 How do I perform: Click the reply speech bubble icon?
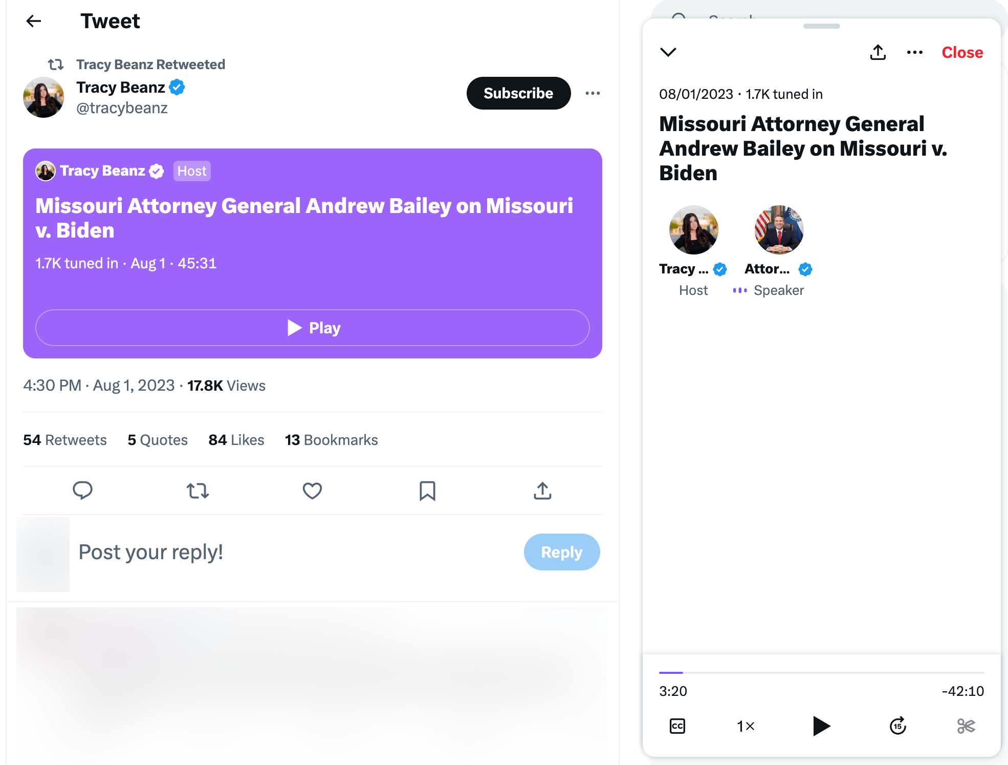pos(82,491)
